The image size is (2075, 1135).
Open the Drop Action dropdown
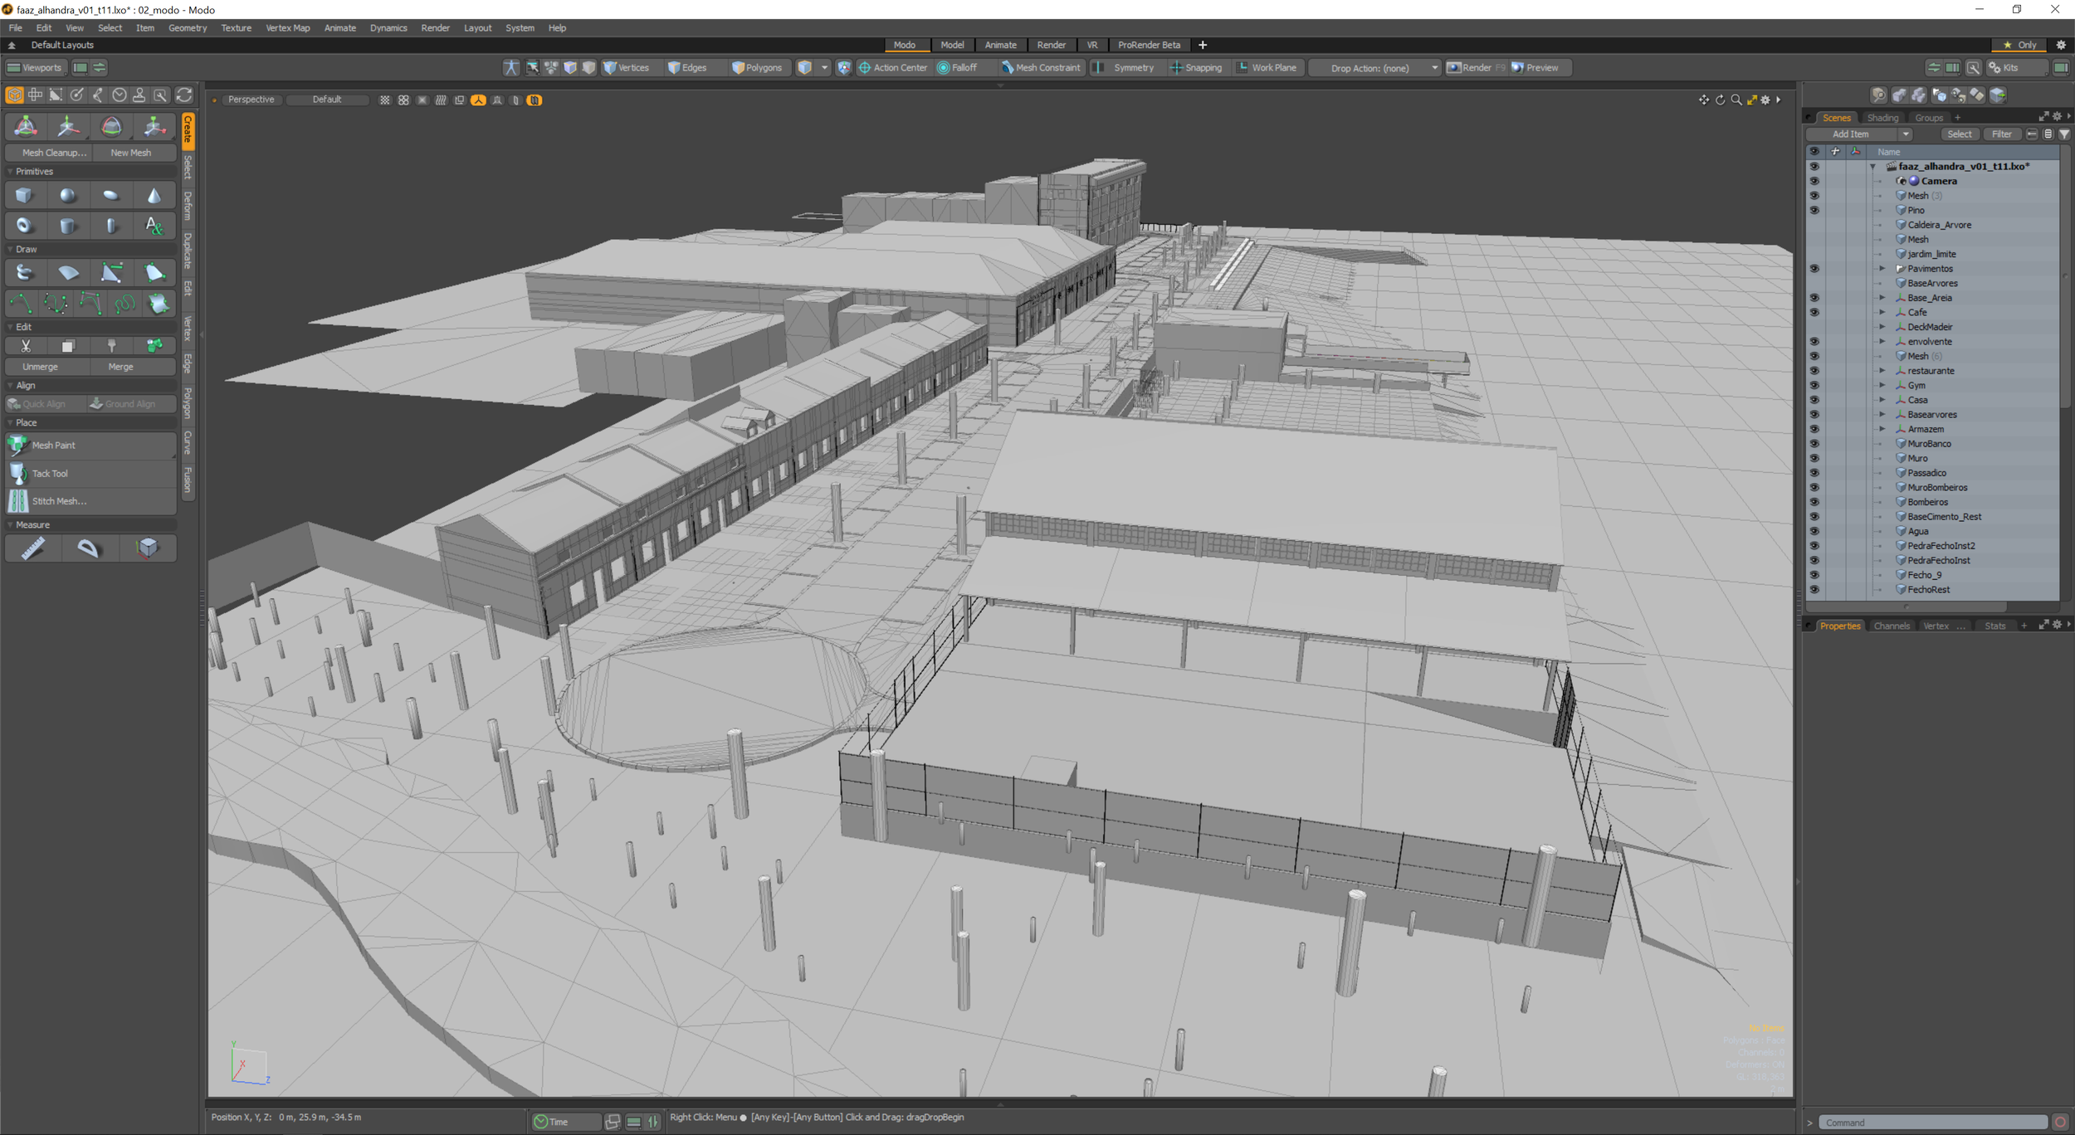(1378, 68)
